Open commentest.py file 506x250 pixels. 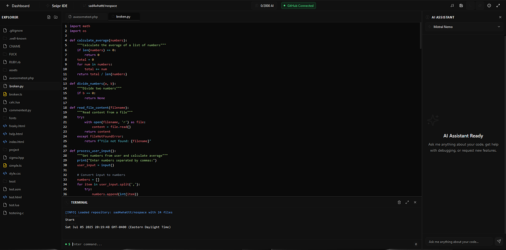tap(31, 110)
